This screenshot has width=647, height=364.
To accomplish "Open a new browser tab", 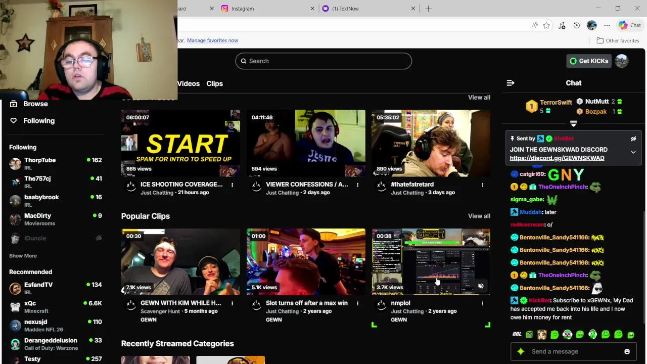I will pyautogui.click(x=428, y=9).
